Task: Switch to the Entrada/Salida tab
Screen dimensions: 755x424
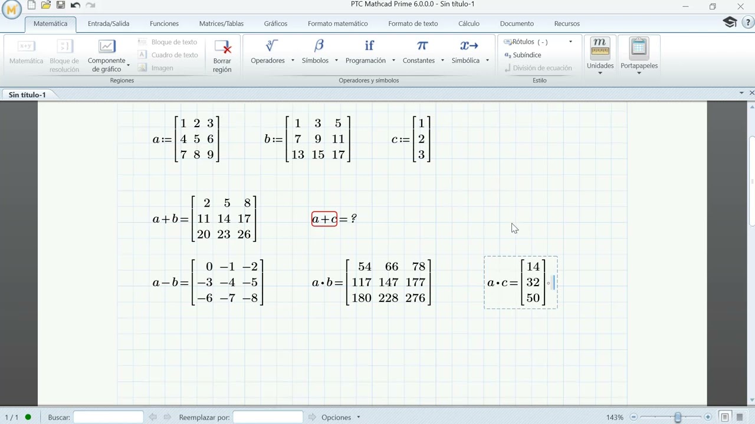Action: [x=109, y=24]
